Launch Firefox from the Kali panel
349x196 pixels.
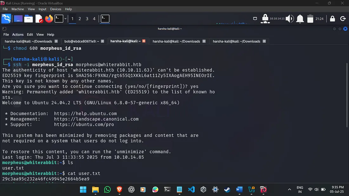pos(49,19)
